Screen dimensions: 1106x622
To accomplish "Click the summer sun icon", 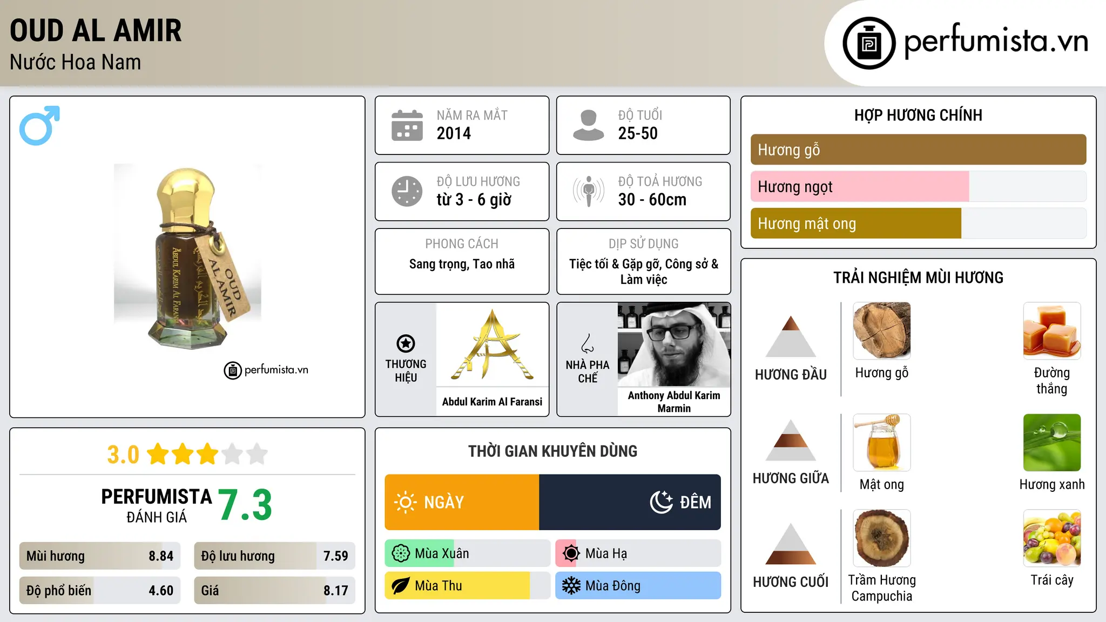I will pos(571,553).
